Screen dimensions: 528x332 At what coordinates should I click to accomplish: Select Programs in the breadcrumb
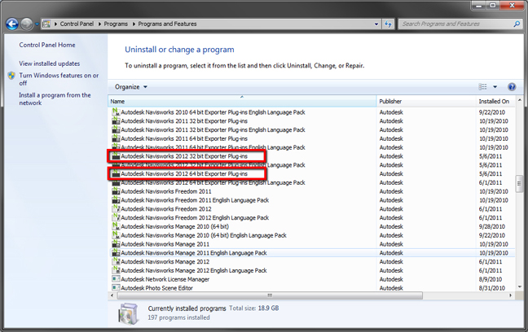point(116,24)
